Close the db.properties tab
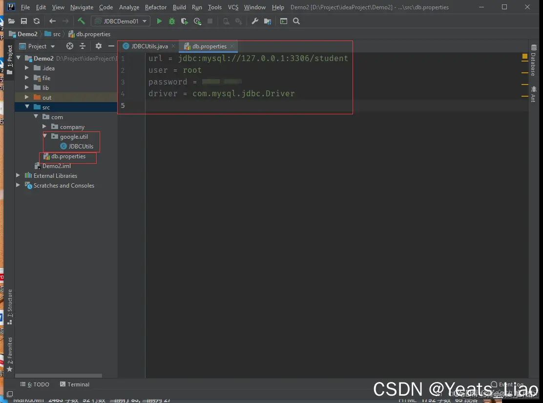The height and width of the screenshot is (403, 543). point(232,46)
